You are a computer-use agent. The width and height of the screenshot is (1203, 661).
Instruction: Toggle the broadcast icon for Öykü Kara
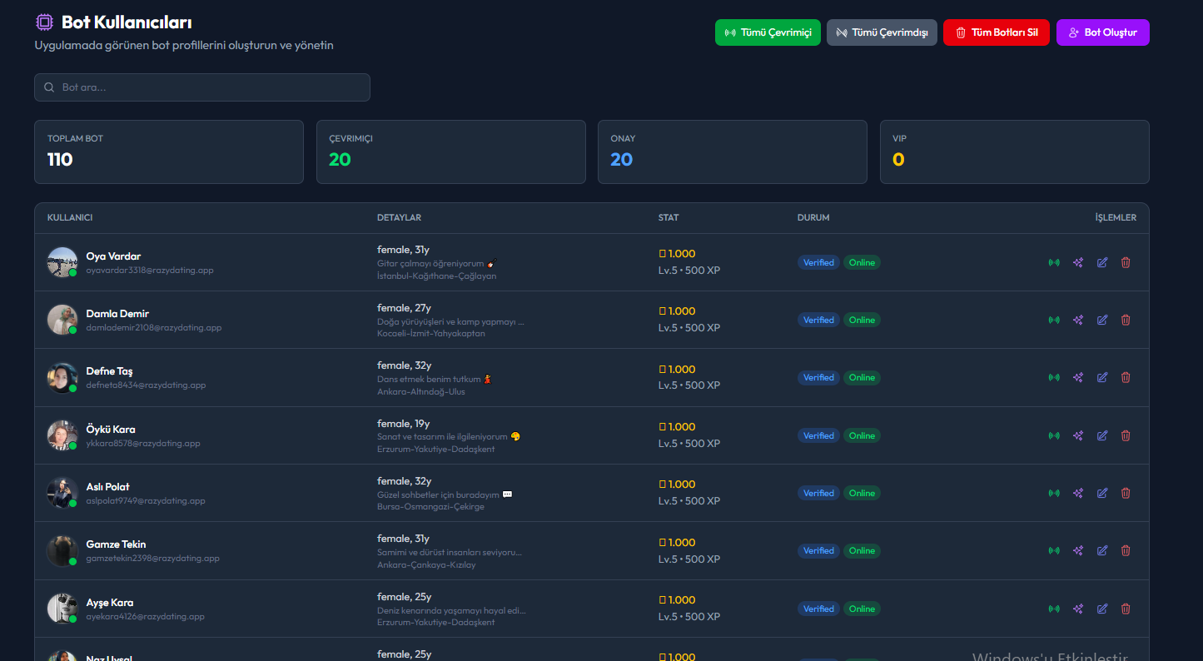pos(1054,435)
